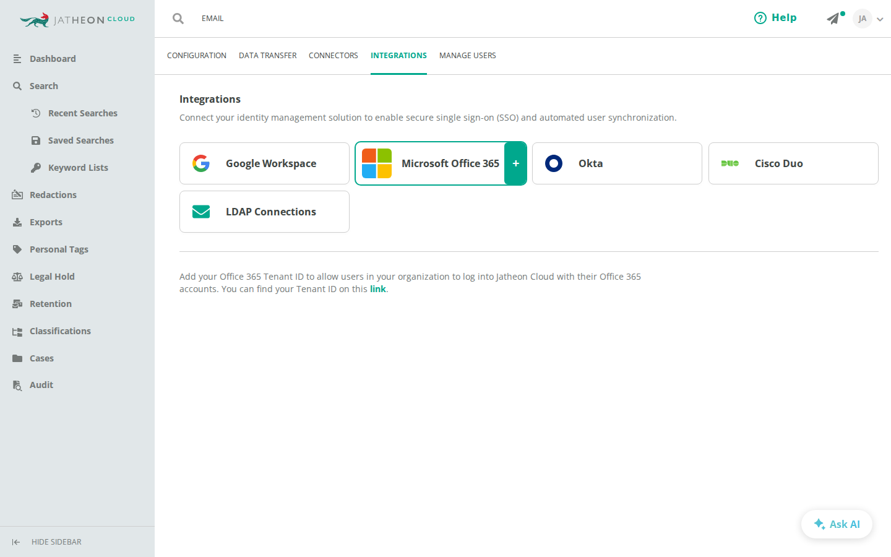Click the Okta circle logo

[x=554, y=163]
